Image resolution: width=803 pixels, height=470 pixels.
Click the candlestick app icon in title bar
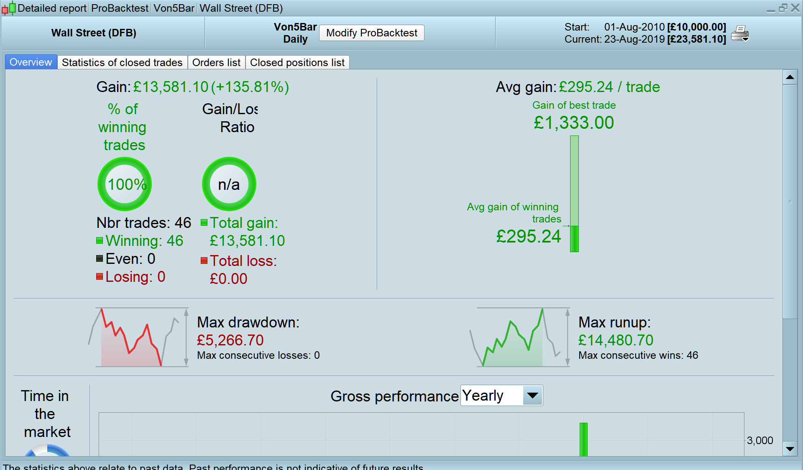point(8,8)
